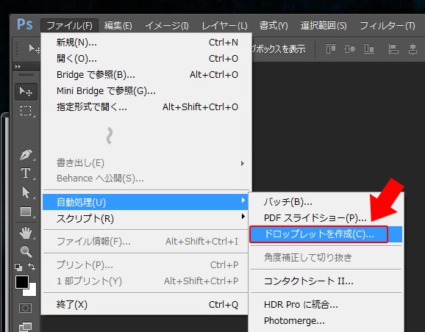Reset default foreground and background colors
Image resolution: width=425 pixels, height=332 pixels.
click(18, 267)
